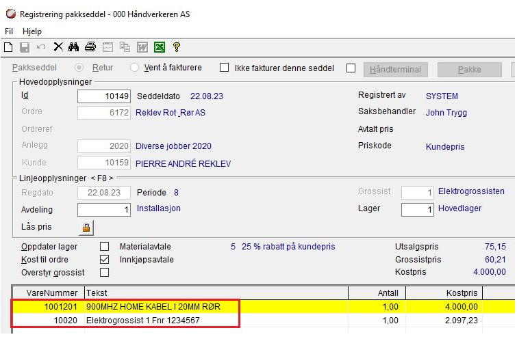
Task: Open the Hjelp menu
Action: coord(32,31)
